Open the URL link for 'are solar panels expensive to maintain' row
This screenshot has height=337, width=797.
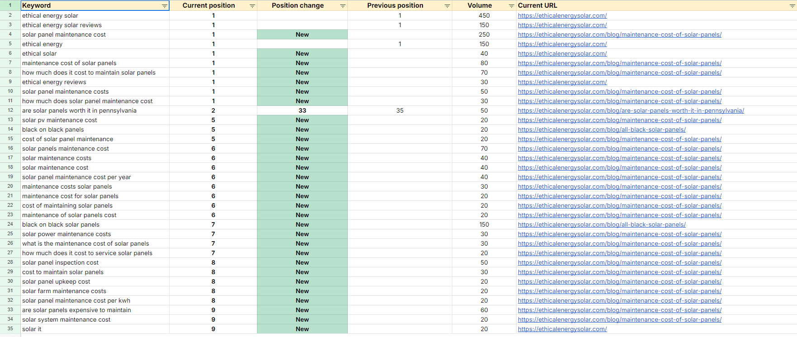(620, 310)
